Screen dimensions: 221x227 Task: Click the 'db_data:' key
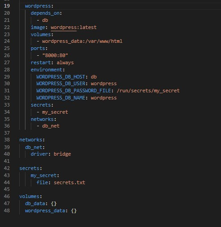[36, 203]
